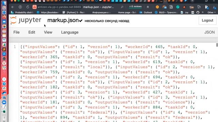Click the red not-secure warning icon
This screenshot has width=218, height=122.
pos(34,7)
